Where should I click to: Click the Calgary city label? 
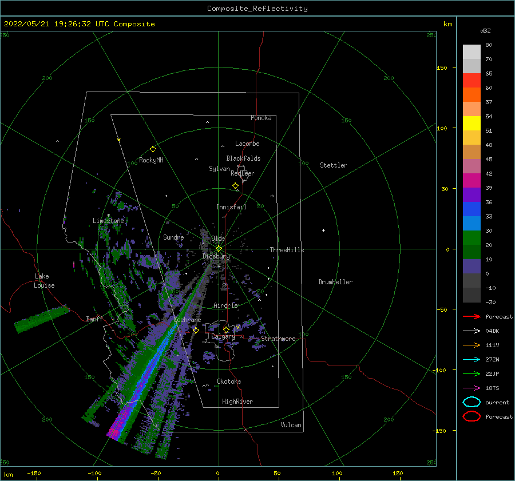pos(223,336)
